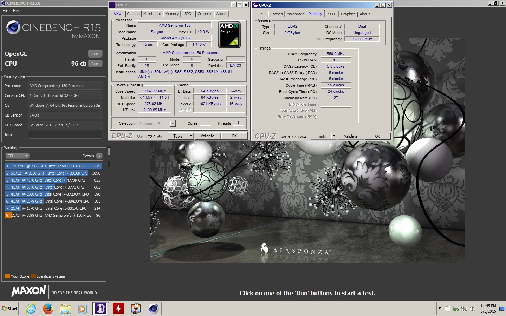Click Validate in left CPU-Z window
The width and height of the screenshot is (506, 316).
(x=207, y=136)
